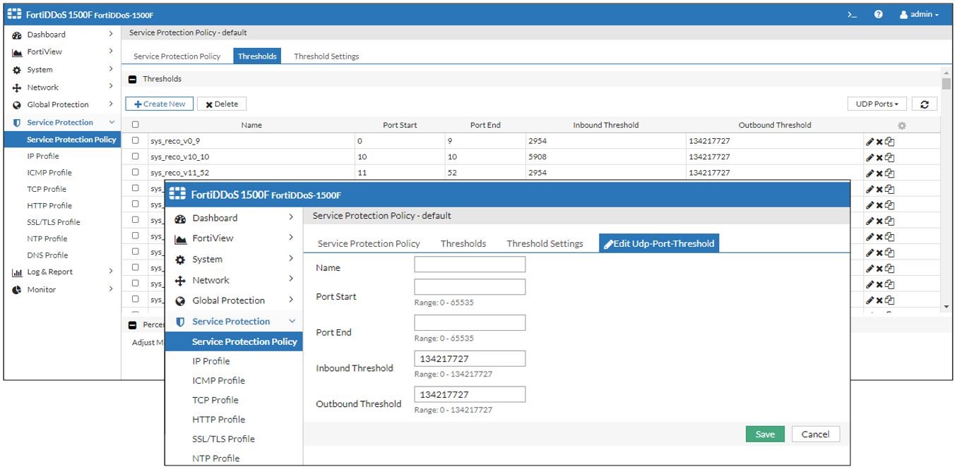Open DNS Profile in back window sidebar
Viewport: 957px width, 469px height.
pos(47,255)
